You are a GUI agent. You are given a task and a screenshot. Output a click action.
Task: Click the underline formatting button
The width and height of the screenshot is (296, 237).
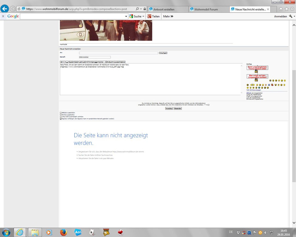click(x=67, y=62)
